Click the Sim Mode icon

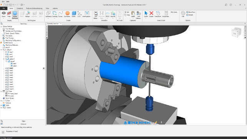point(96,13)
